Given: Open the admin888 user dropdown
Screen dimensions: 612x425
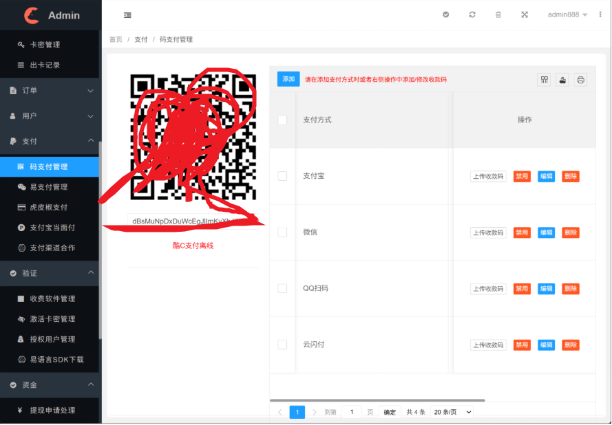Looking at the screenshot, I should click(567, 14).
